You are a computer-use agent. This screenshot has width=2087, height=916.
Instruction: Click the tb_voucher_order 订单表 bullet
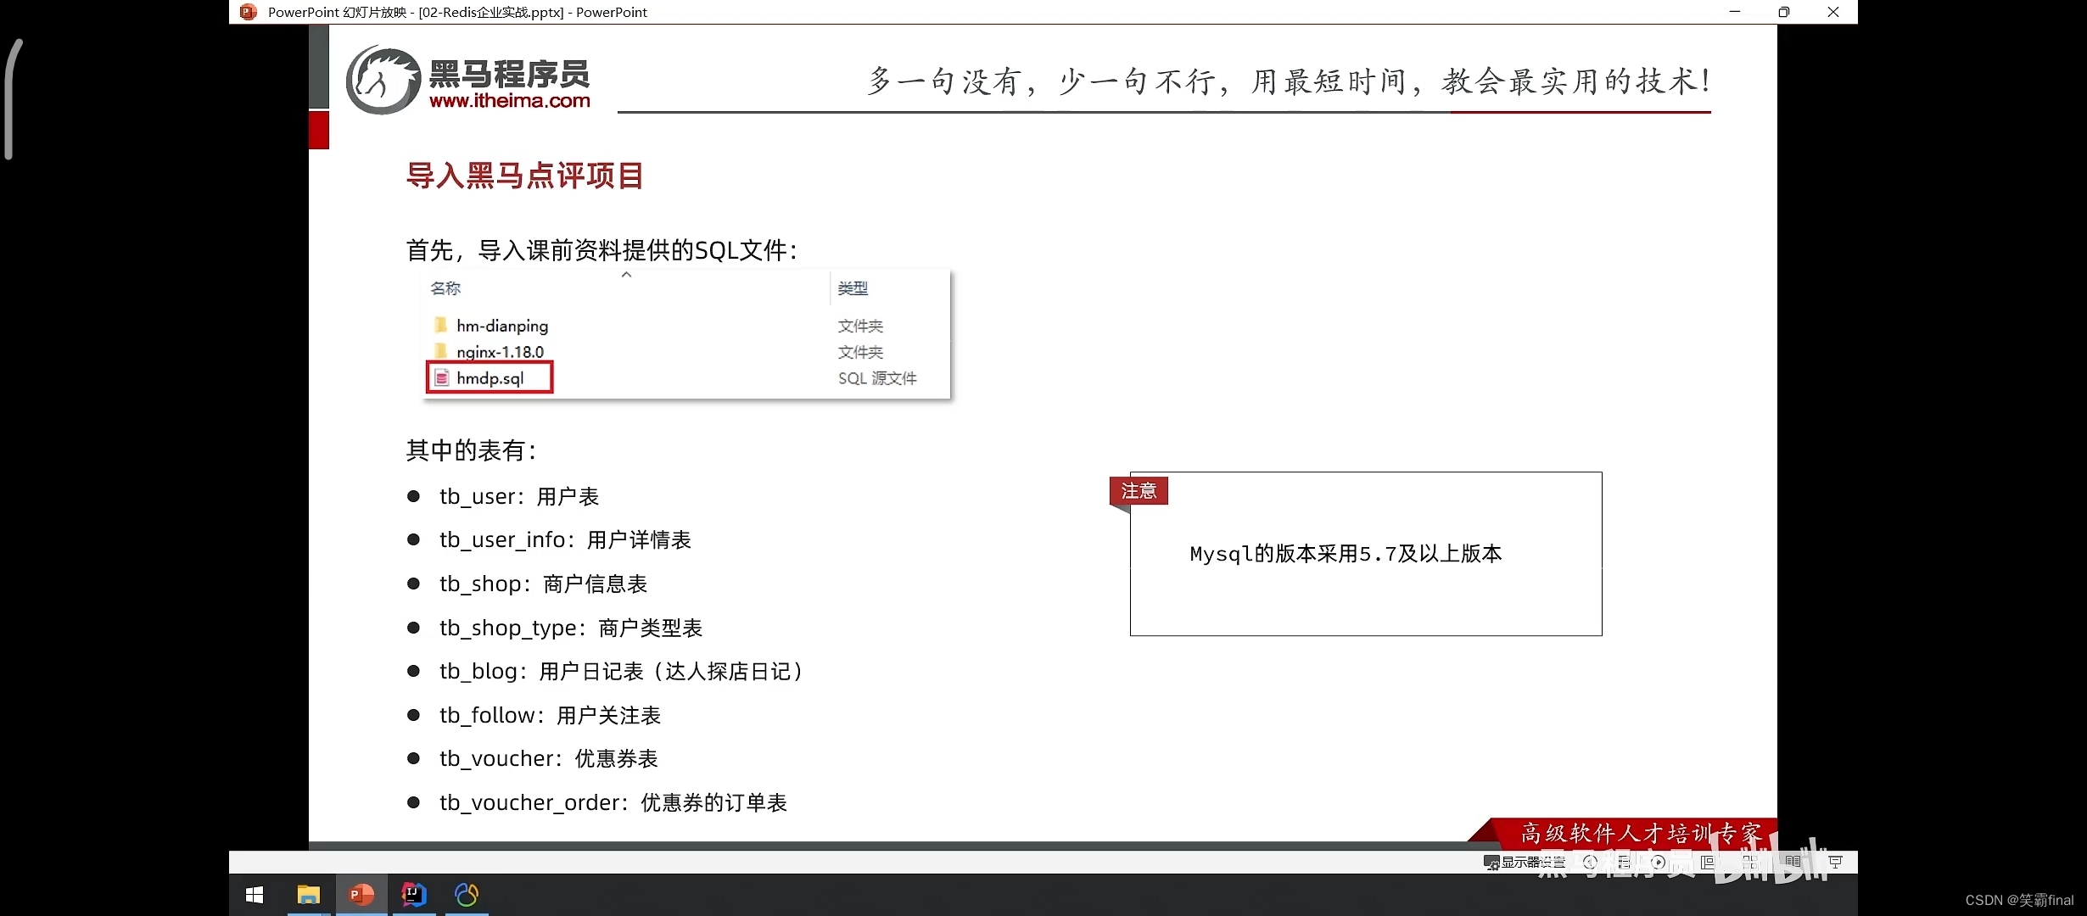613,803
